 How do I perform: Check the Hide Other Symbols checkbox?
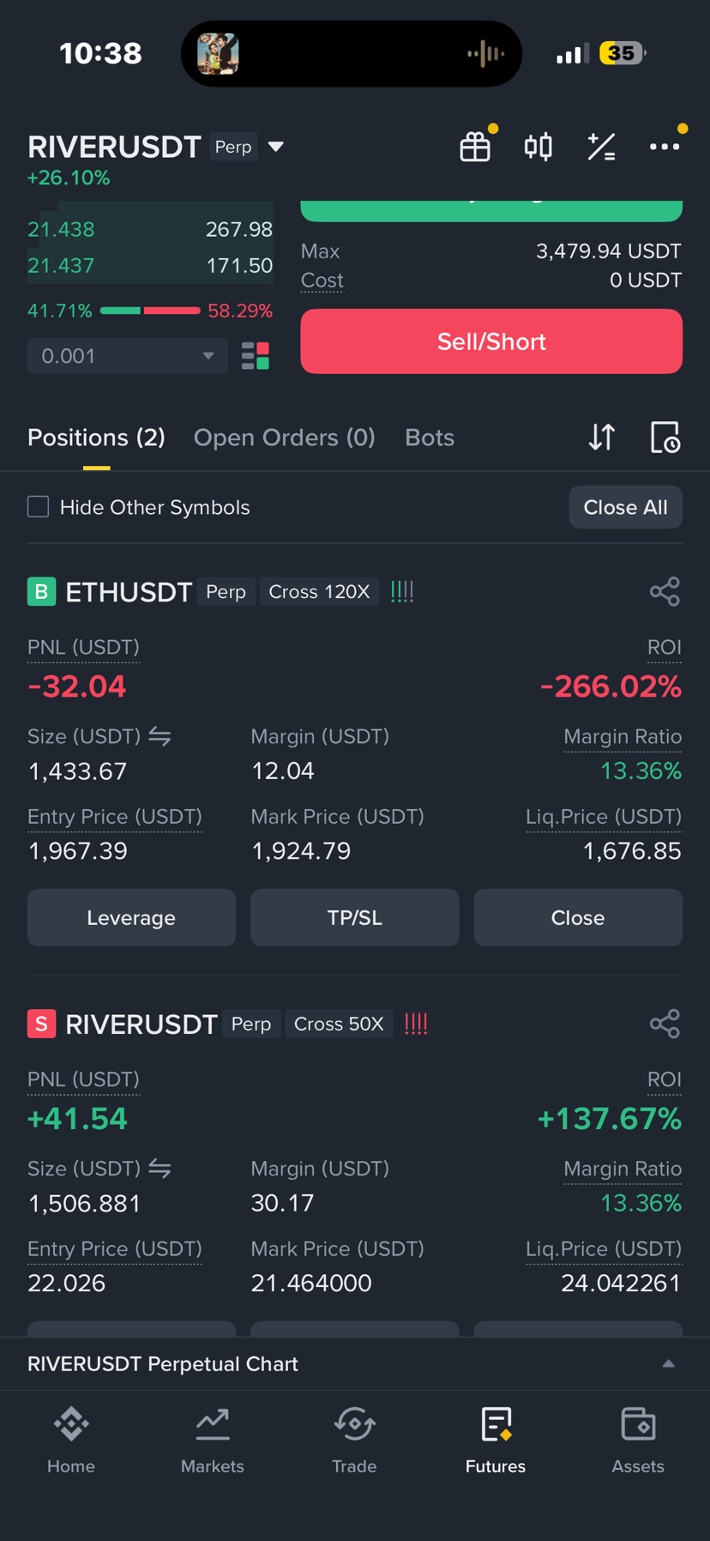point(39,507)
